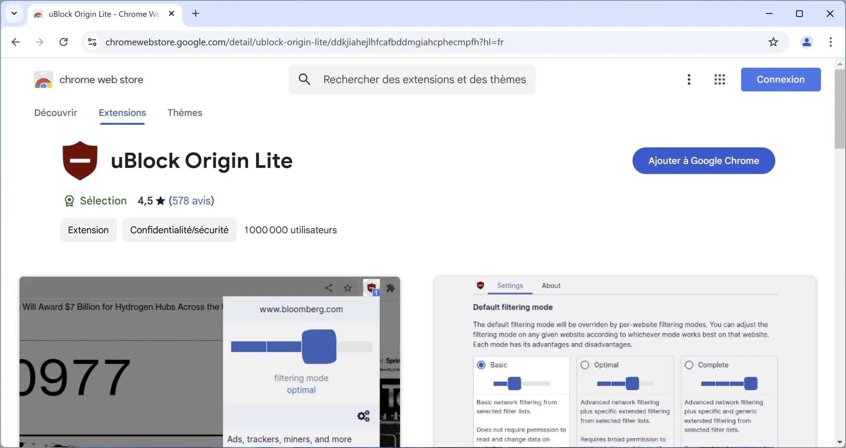846x448 pixels.
Task: Select the Optimal filtering mode radio button
Action: 584,365
